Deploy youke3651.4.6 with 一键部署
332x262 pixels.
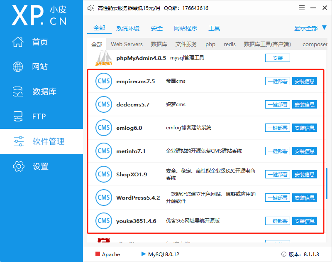click(x=277, y=221)
